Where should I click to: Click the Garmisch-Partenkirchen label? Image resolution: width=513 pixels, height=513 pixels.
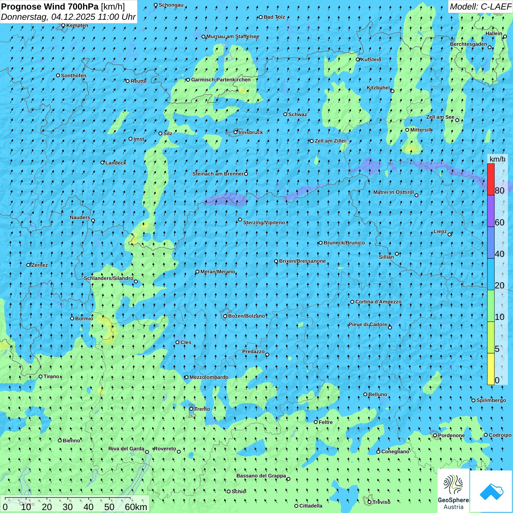[x=221, y=80]
